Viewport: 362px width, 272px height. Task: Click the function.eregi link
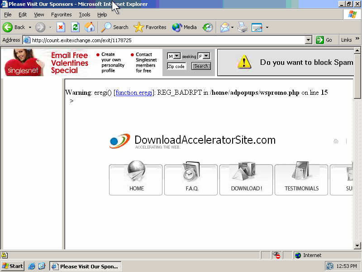[x=134, y=92]
